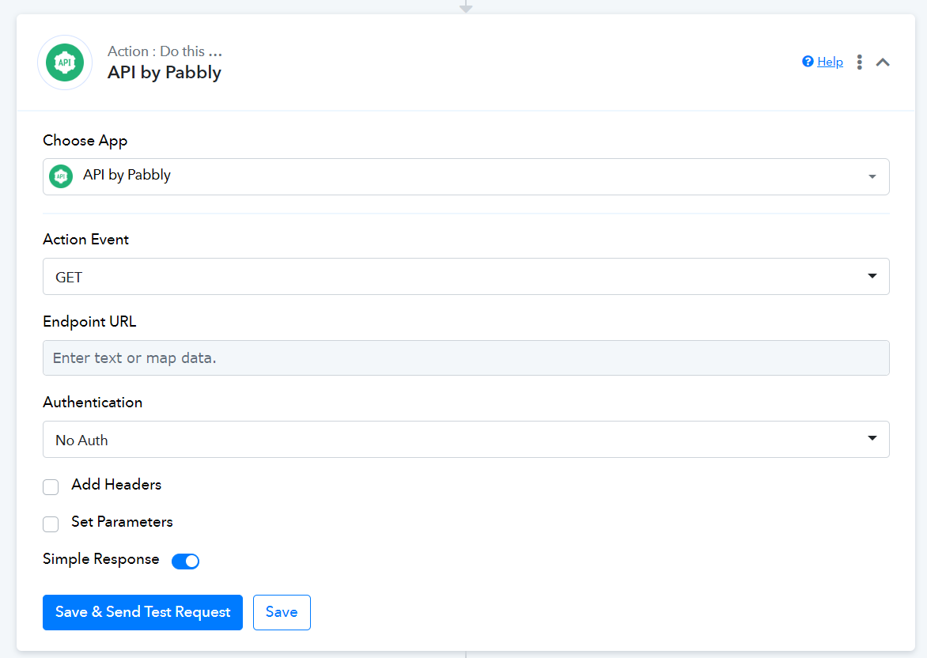Click the Add Headers label
The height and width of the screenshot is (658, 927).
pos(116,485)
